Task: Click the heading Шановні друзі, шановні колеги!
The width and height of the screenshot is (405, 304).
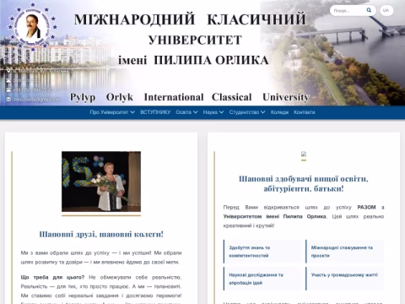Action: pyautogui.click(x=101, y=234)
